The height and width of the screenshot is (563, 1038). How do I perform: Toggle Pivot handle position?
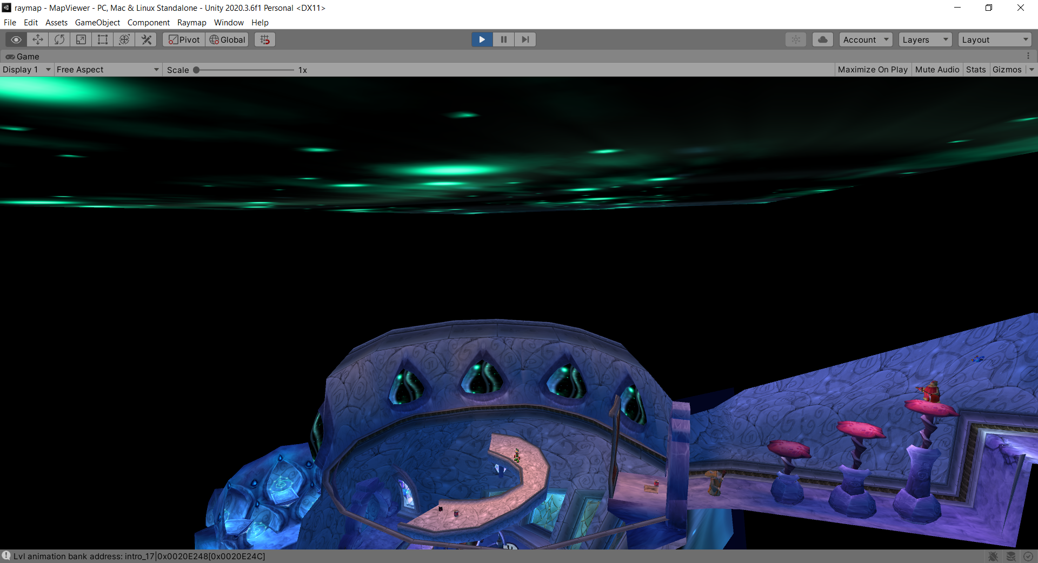click(x=184, y=39)
